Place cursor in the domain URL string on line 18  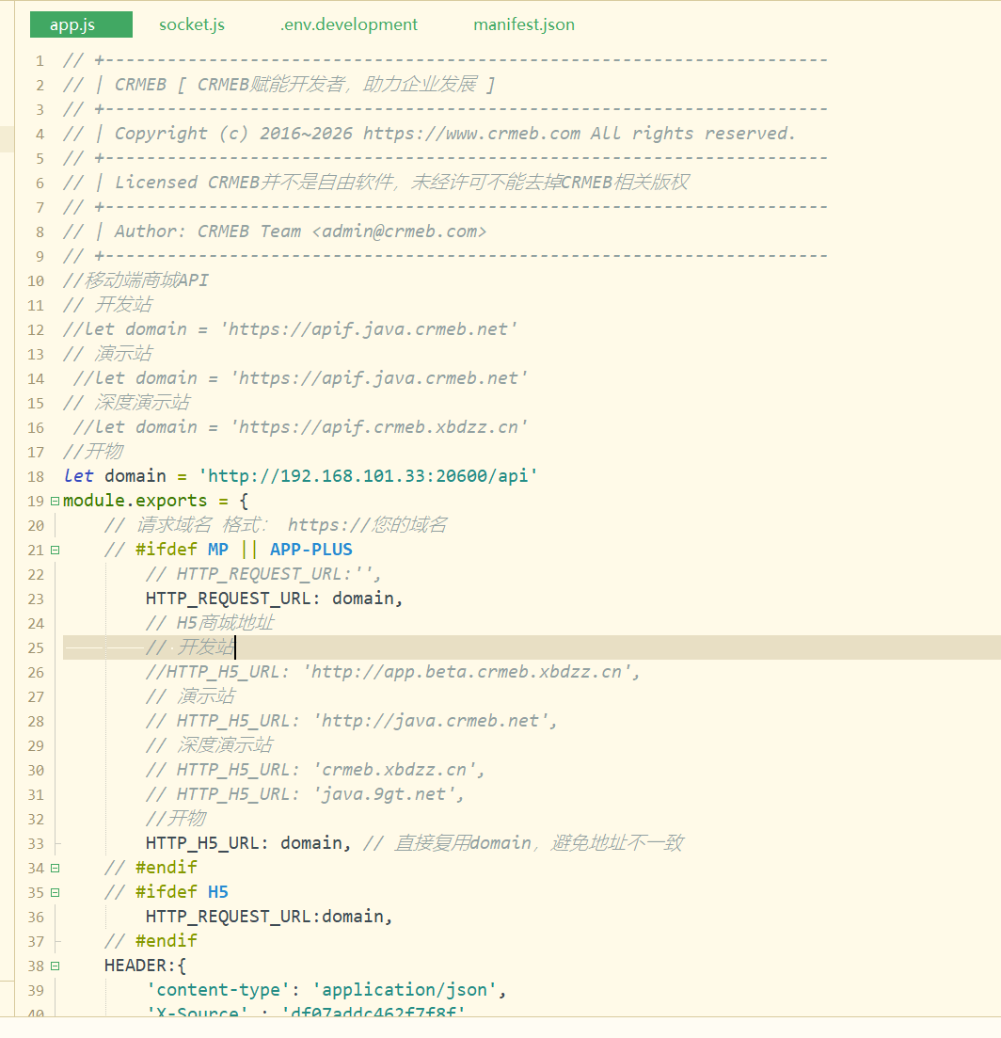[x=368, y=476]
